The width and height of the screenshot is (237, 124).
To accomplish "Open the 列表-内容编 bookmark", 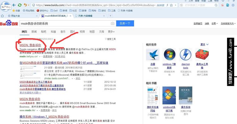I will [125, 11].
